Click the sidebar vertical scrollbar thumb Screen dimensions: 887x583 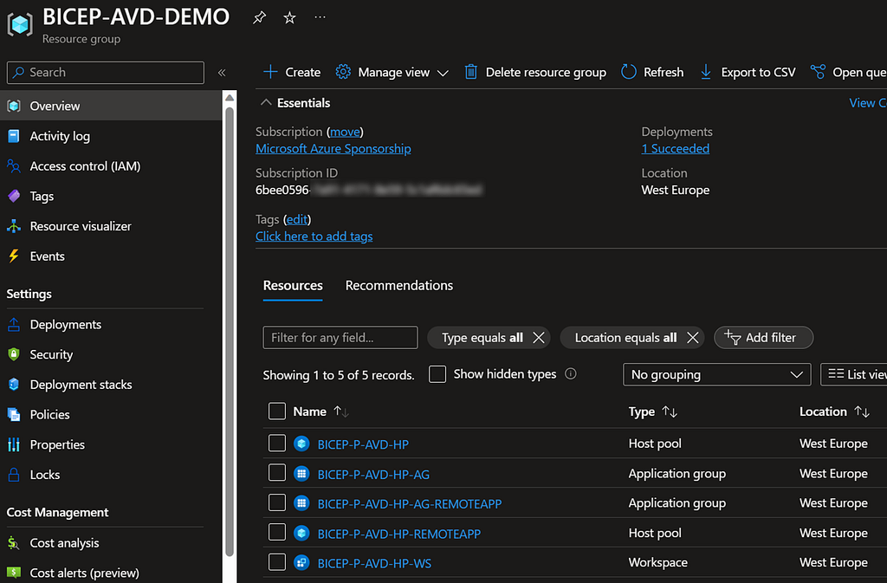click(x=230, y=332)
